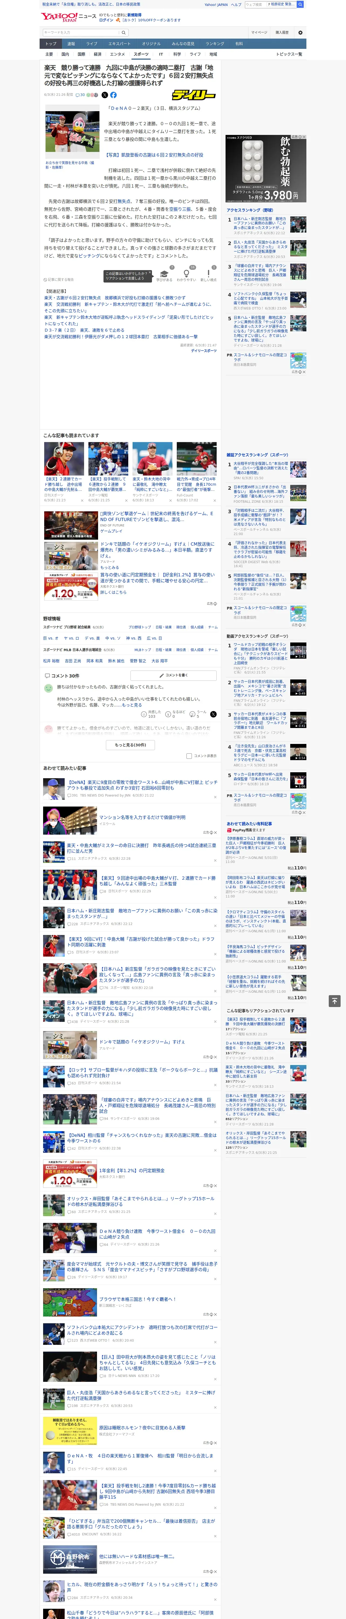The width and height of the screenshot is (346, 1619).
Task: Click the web search text field
Action: pos(255,4)
